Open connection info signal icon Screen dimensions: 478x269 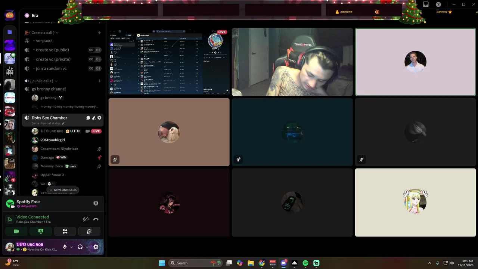pos(10,219)
